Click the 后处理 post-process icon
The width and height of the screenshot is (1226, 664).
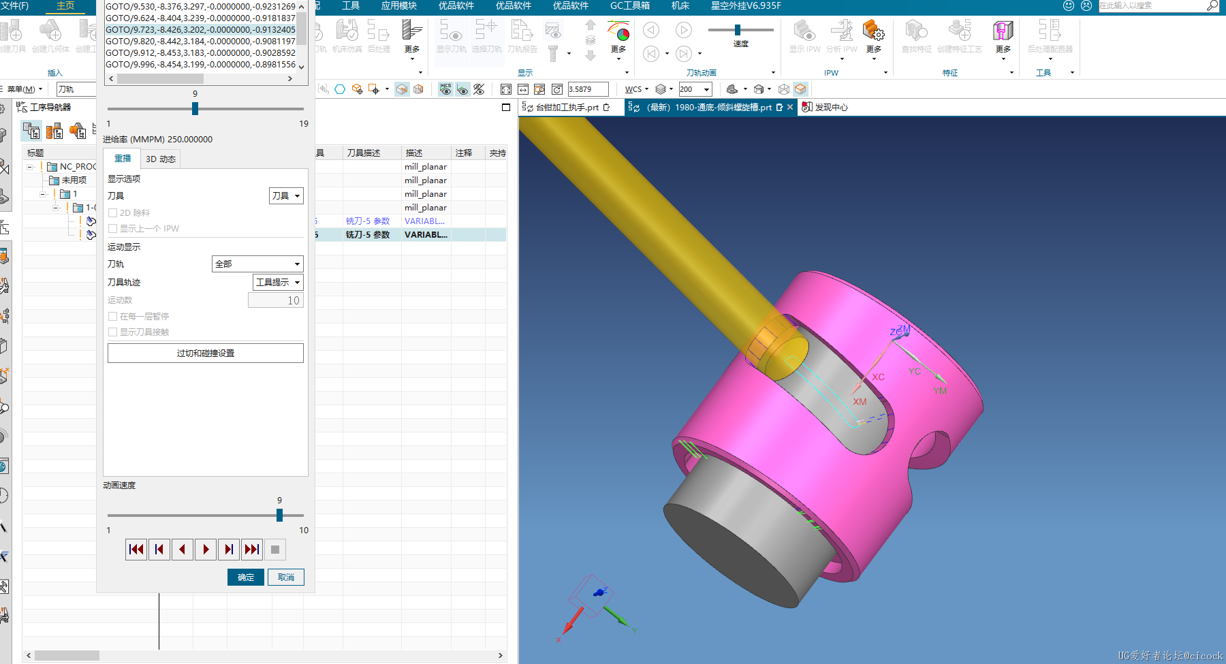[379, 36]
